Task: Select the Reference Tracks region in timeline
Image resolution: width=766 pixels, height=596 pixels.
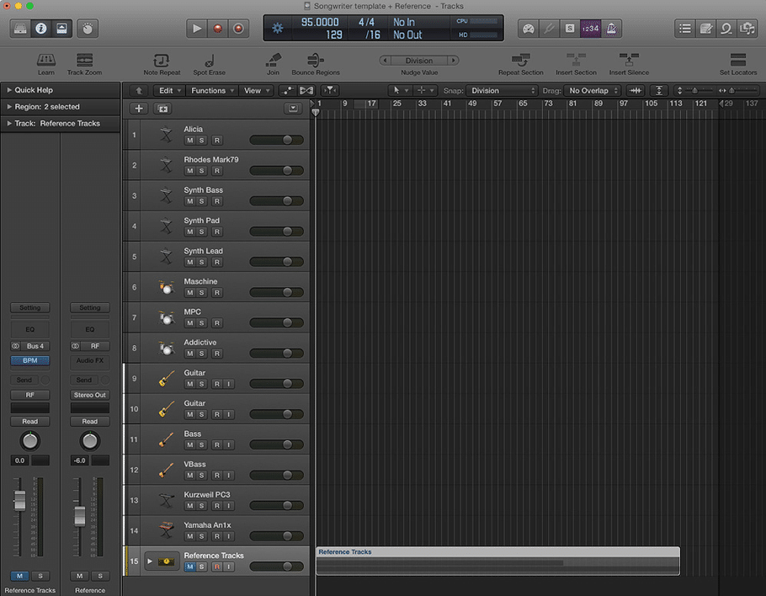Action: coord(497,561)
